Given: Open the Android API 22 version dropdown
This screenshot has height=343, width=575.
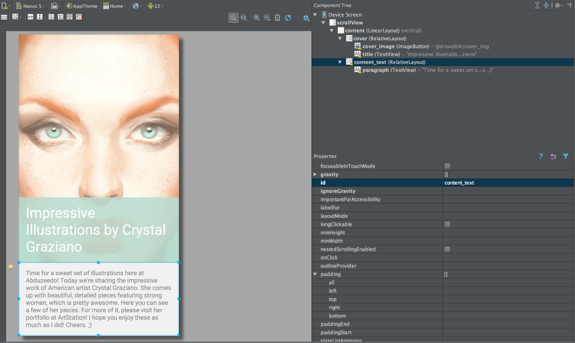Looking at the screenshot, I should click(x=155, y=6).
